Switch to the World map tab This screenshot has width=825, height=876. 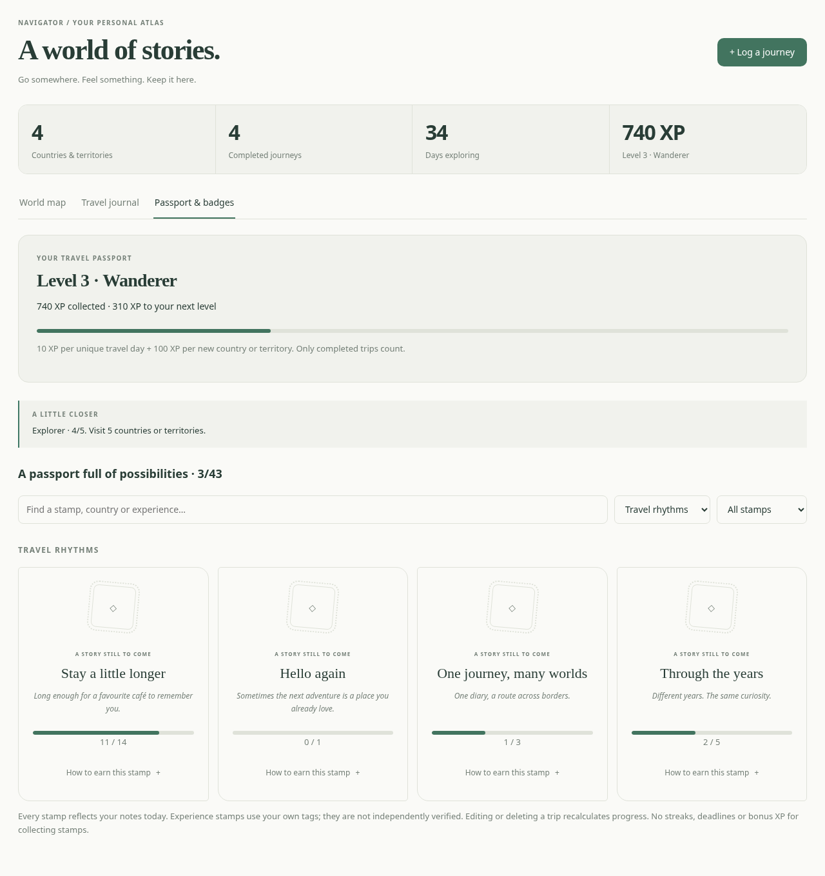coord(43,203)
